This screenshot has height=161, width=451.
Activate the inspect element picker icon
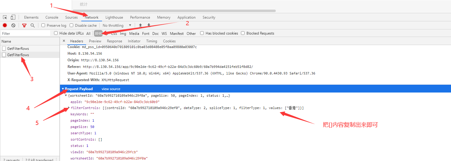click(5, 17)
